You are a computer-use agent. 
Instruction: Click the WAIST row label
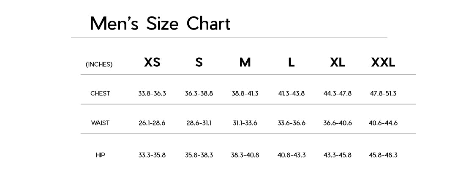pos(100,123)
